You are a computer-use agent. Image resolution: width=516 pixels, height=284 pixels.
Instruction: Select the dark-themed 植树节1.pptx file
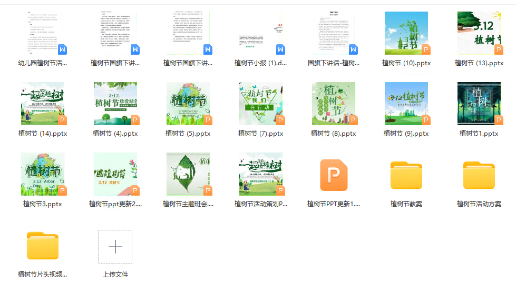coord(479,104)
